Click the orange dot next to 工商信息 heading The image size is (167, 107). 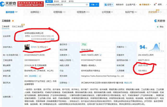tap(13, 21)
